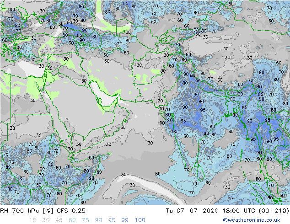Viewport: 290px width, 224px height.
Task: Click the weatheronline.co.uk copyright link
Action: [x=251, y=220]
